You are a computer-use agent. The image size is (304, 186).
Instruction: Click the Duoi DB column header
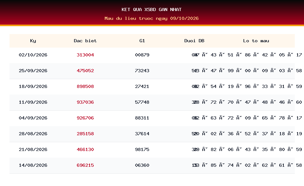pos(194,41)
